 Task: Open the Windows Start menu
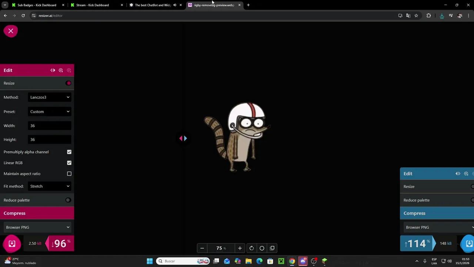[150, 261]
